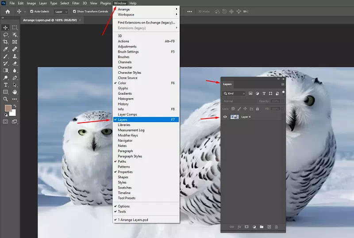Image resolution: width=354 pixels, height=238 pixels.
Task: Open the Opacity slider dropdown arrow
Action: coord(282,101)
